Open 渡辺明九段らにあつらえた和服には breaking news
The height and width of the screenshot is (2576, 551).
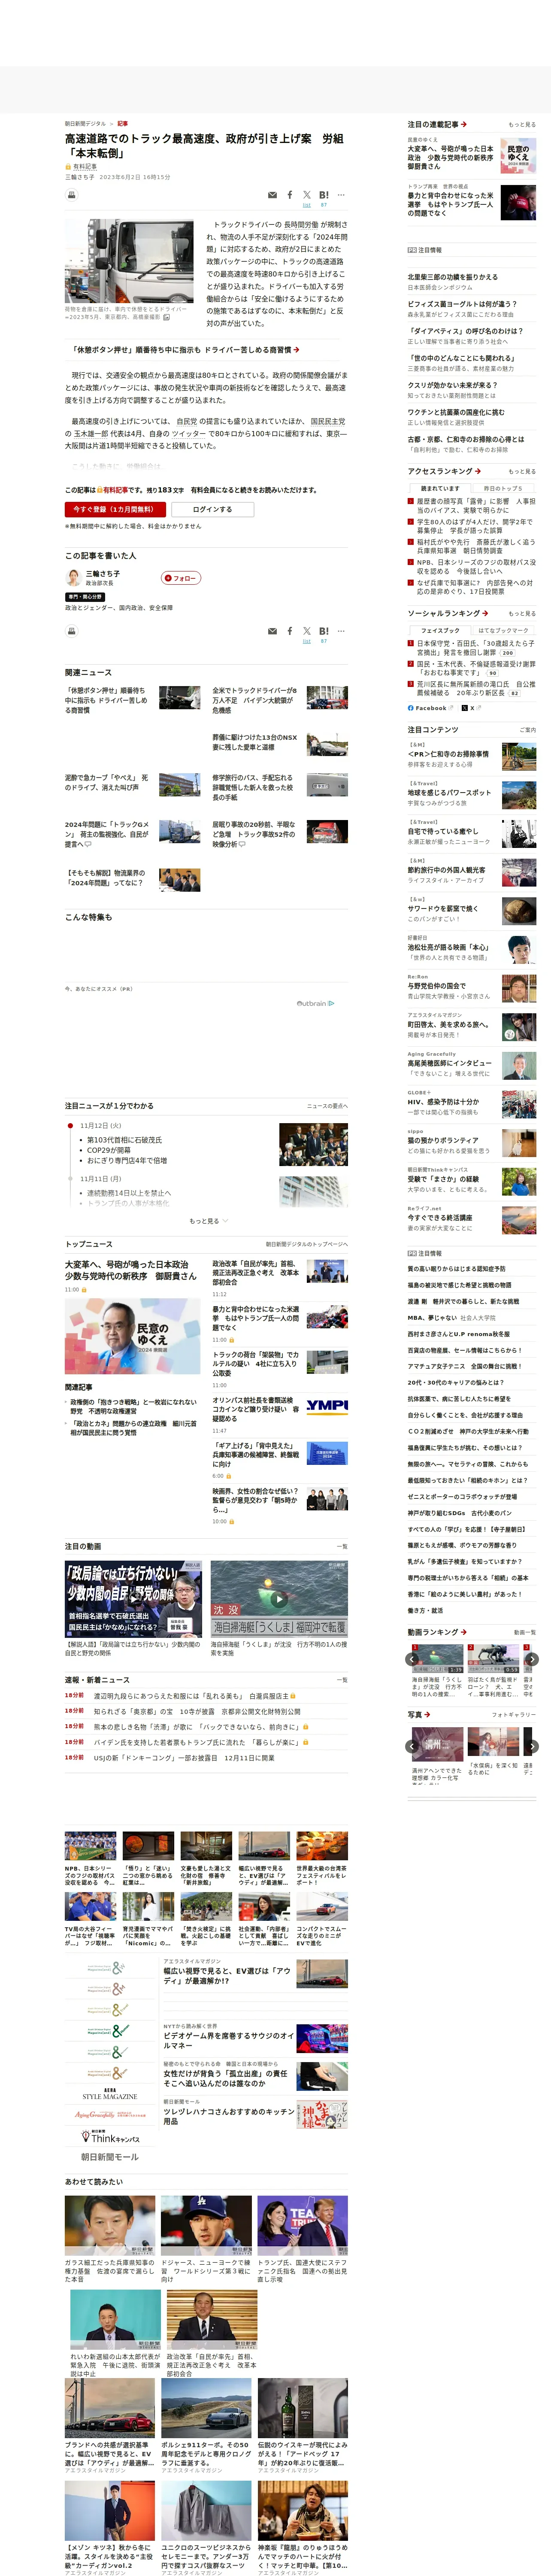coord(191,1696)
